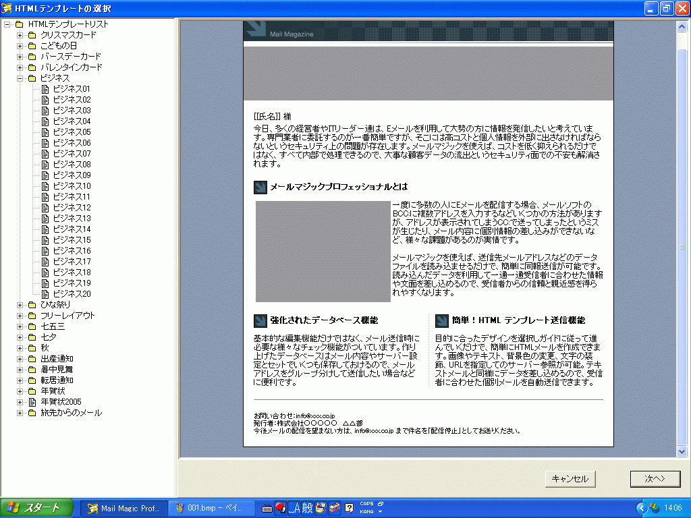Select the ビジネス04 document icon

click(45, 121)
